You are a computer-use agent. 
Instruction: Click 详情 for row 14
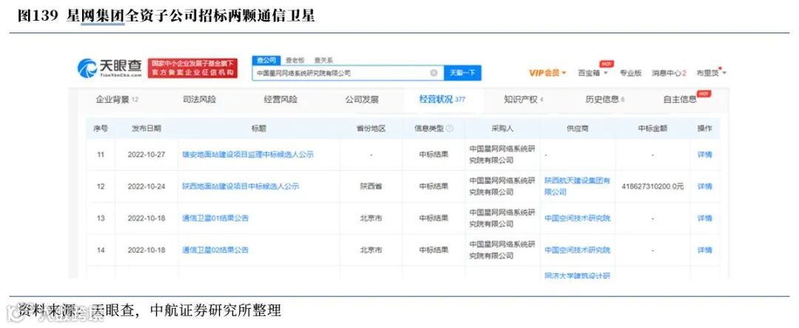705,250
